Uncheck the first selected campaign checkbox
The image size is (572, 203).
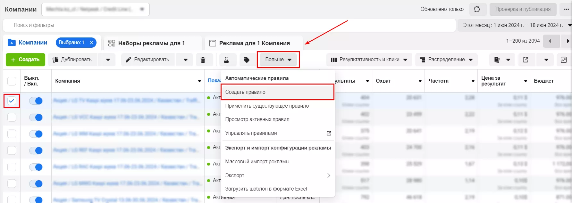pos(12,101)
